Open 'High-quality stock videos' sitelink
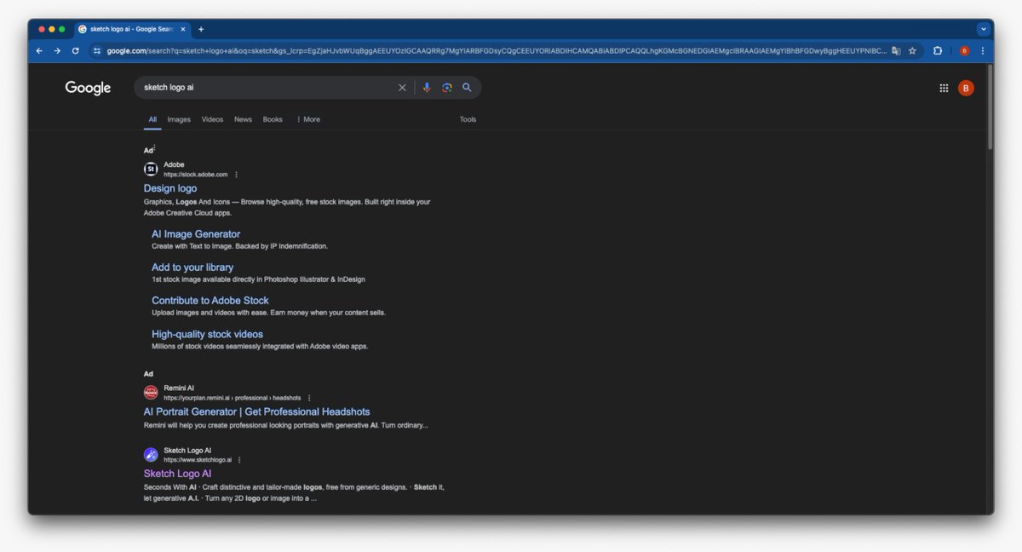The image size is (1022, 552). pyautogui.click(x=208, y=335)
